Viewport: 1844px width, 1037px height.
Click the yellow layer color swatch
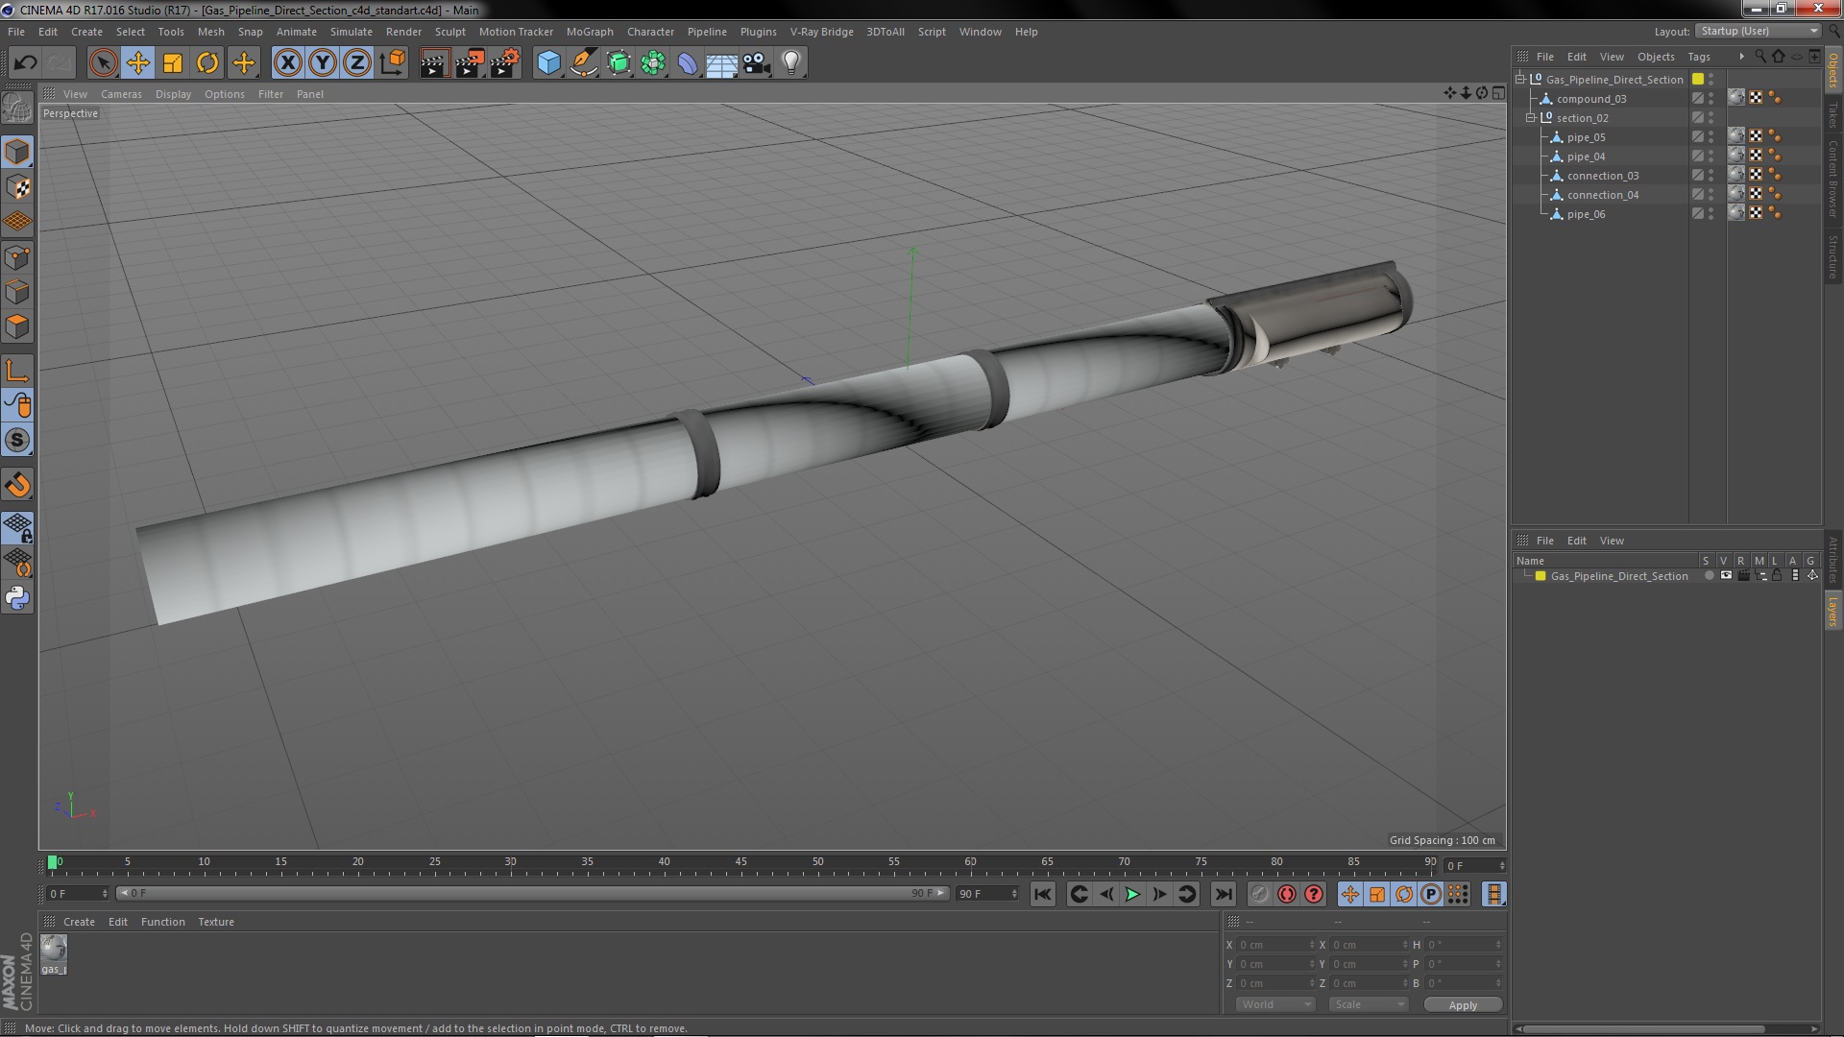pyautogui.click(x=1541, y=576)
